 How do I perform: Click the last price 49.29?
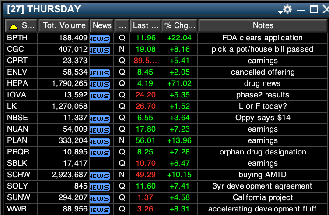coord(146,175)
